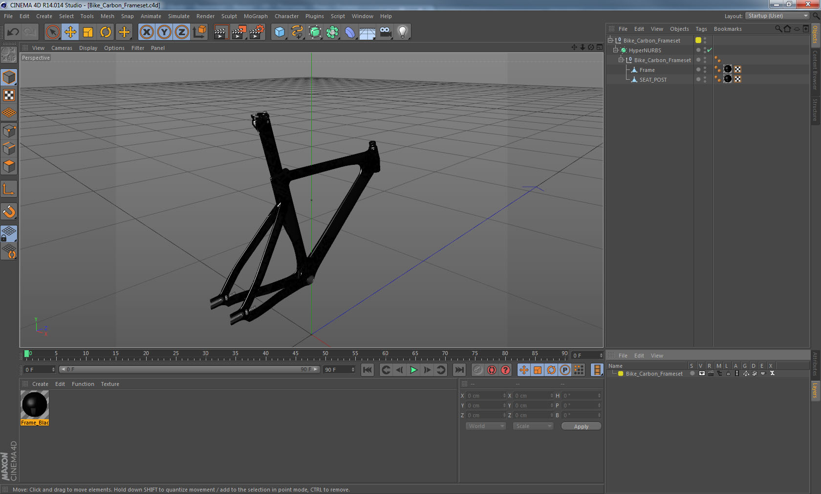Activate the Scale tool
The width and height of the screenshot is (821, 494).
pyautogui.click(x=88, y=32)
